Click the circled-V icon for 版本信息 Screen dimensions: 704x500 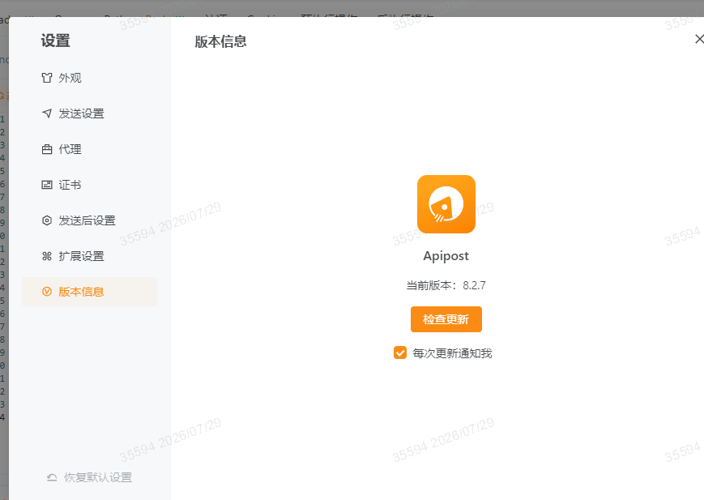47,292
